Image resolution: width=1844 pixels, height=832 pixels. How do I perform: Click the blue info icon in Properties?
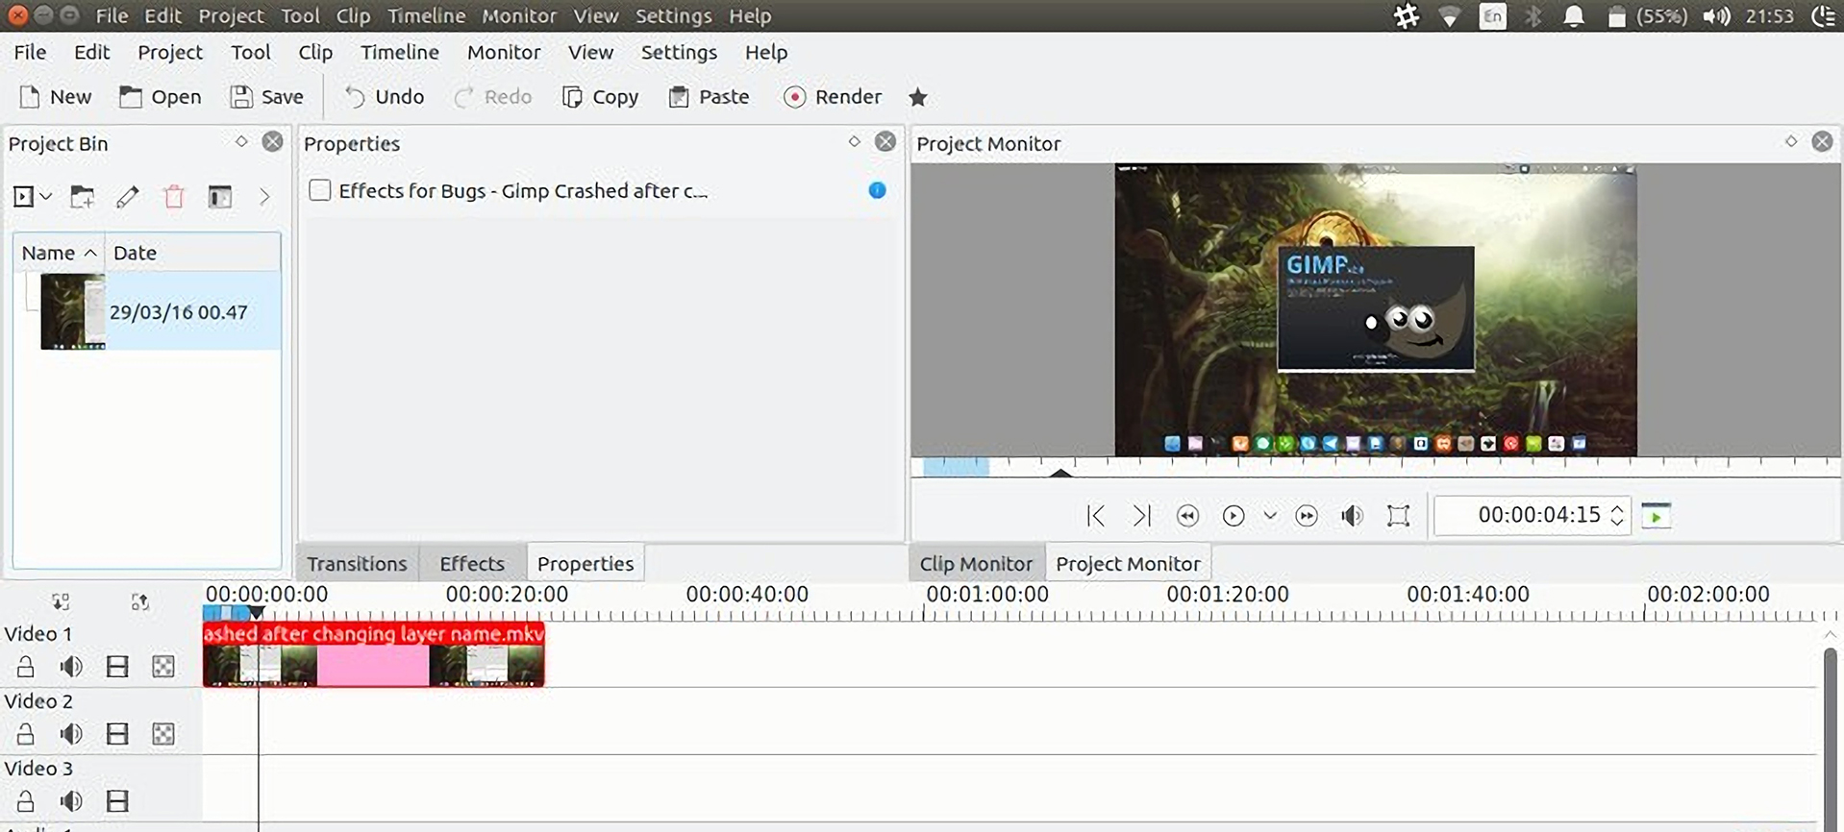point(877,190)
